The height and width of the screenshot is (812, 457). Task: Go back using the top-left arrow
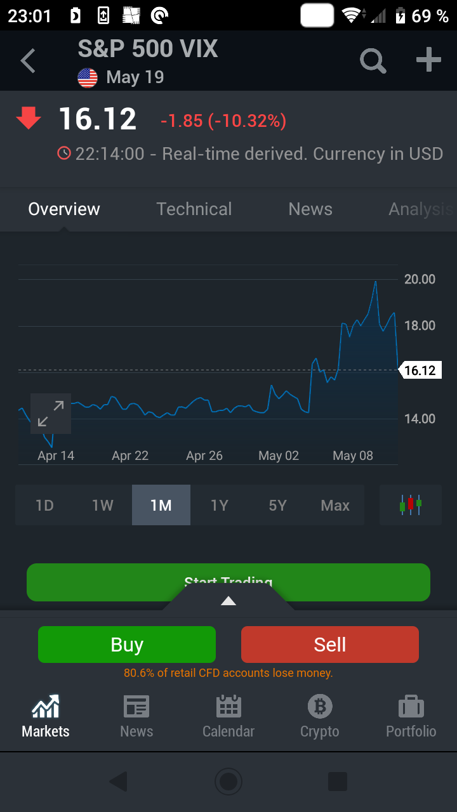coord(28,62)
